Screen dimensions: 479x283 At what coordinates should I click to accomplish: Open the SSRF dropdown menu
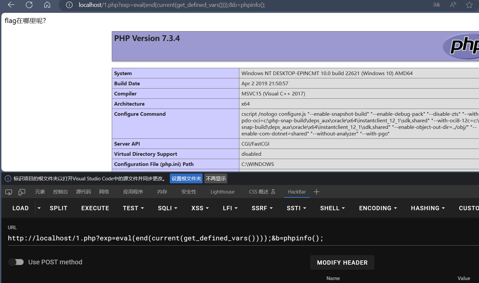(x=262, y=208)
